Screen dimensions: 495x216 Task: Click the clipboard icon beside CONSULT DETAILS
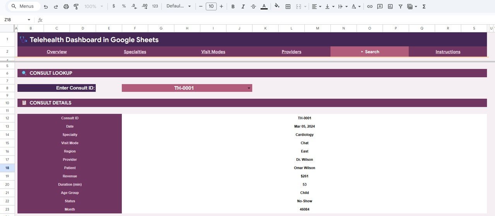[24, 103]
